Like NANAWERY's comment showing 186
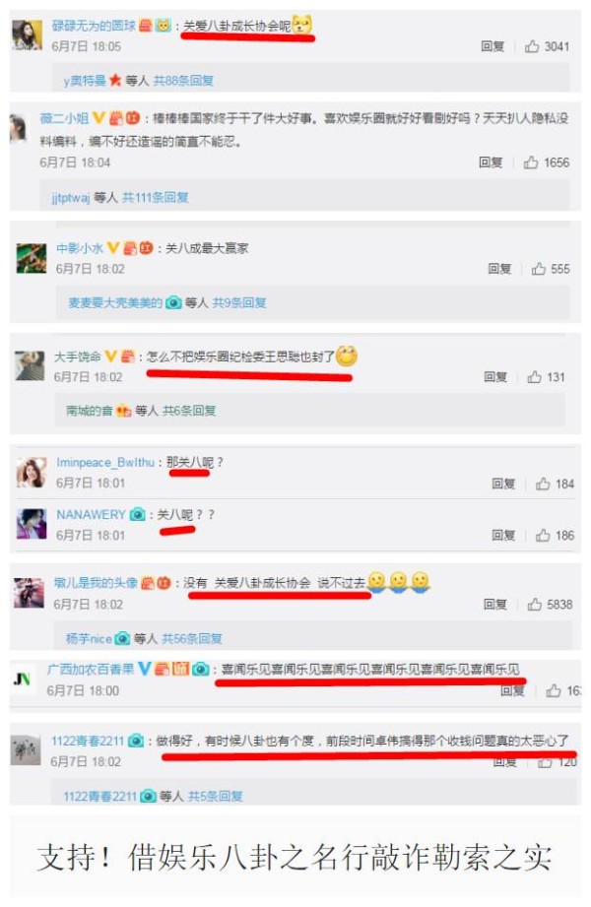The height and width of the screenshot is (907, 591). point(543,535)
